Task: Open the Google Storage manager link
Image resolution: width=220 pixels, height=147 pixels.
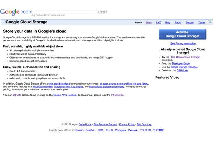Action: 184,67
